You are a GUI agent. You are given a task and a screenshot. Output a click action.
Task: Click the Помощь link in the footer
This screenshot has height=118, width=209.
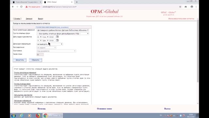coord(41,108)
